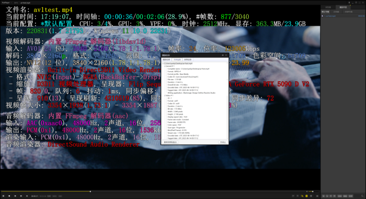Click the volume slider handle

[x=313, y=192]
